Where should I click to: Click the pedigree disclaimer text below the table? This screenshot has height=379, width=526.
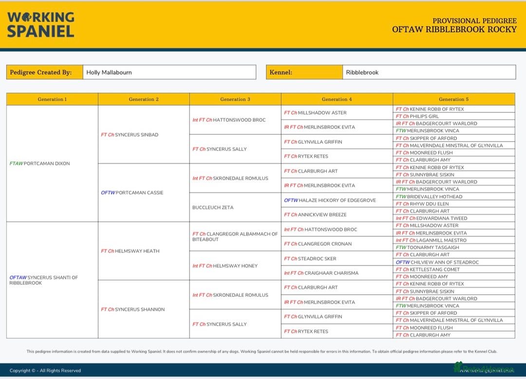262,352
